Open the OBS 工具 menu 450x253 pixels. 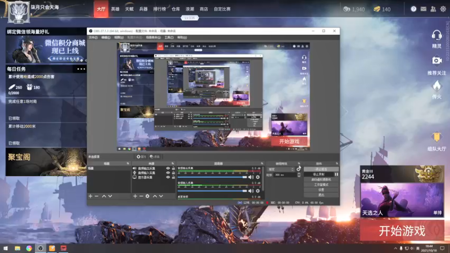pos(169,38)
